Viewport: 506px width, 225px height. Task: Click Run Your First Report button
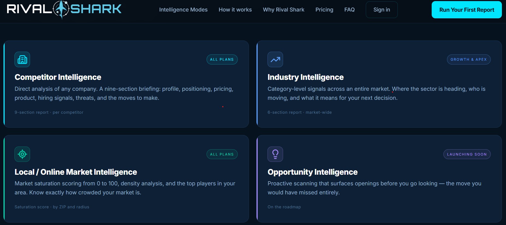pyautogui.click(x=467, y=10)
